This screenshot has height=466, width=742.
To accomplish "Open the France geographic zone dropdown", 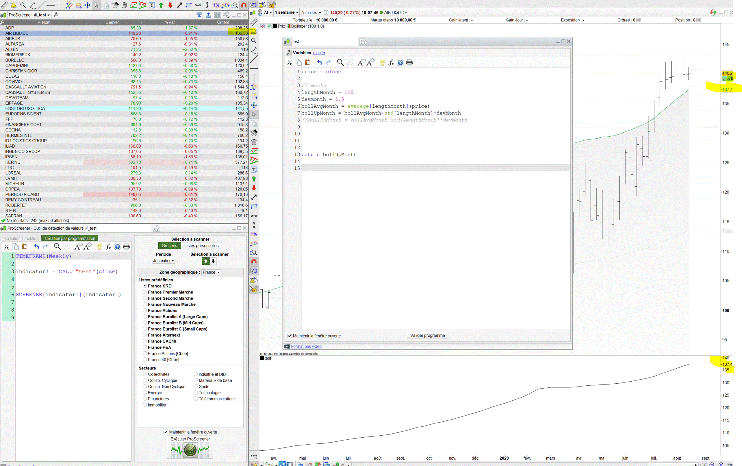I will click(x=211, y=272).
